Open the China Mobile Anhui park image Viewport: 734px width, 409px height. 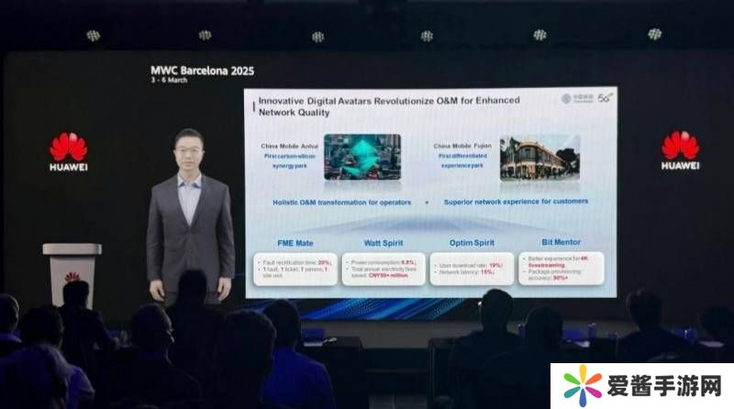point(361,157)
